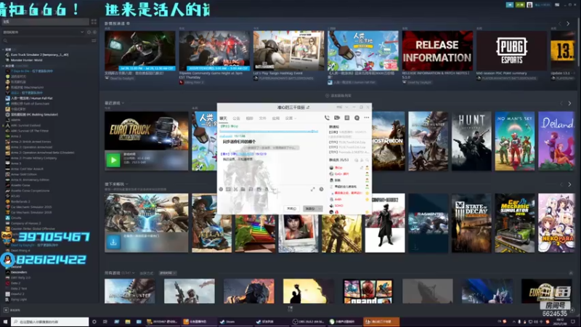This screenshot has width=581, height=327.
Task: Open Car Mechanic Simulator 2015 cover
Action: click(x=515, y=223)
